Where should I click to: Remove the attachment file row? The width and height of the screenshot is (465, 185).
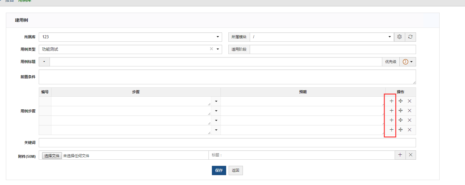(410, 155)
